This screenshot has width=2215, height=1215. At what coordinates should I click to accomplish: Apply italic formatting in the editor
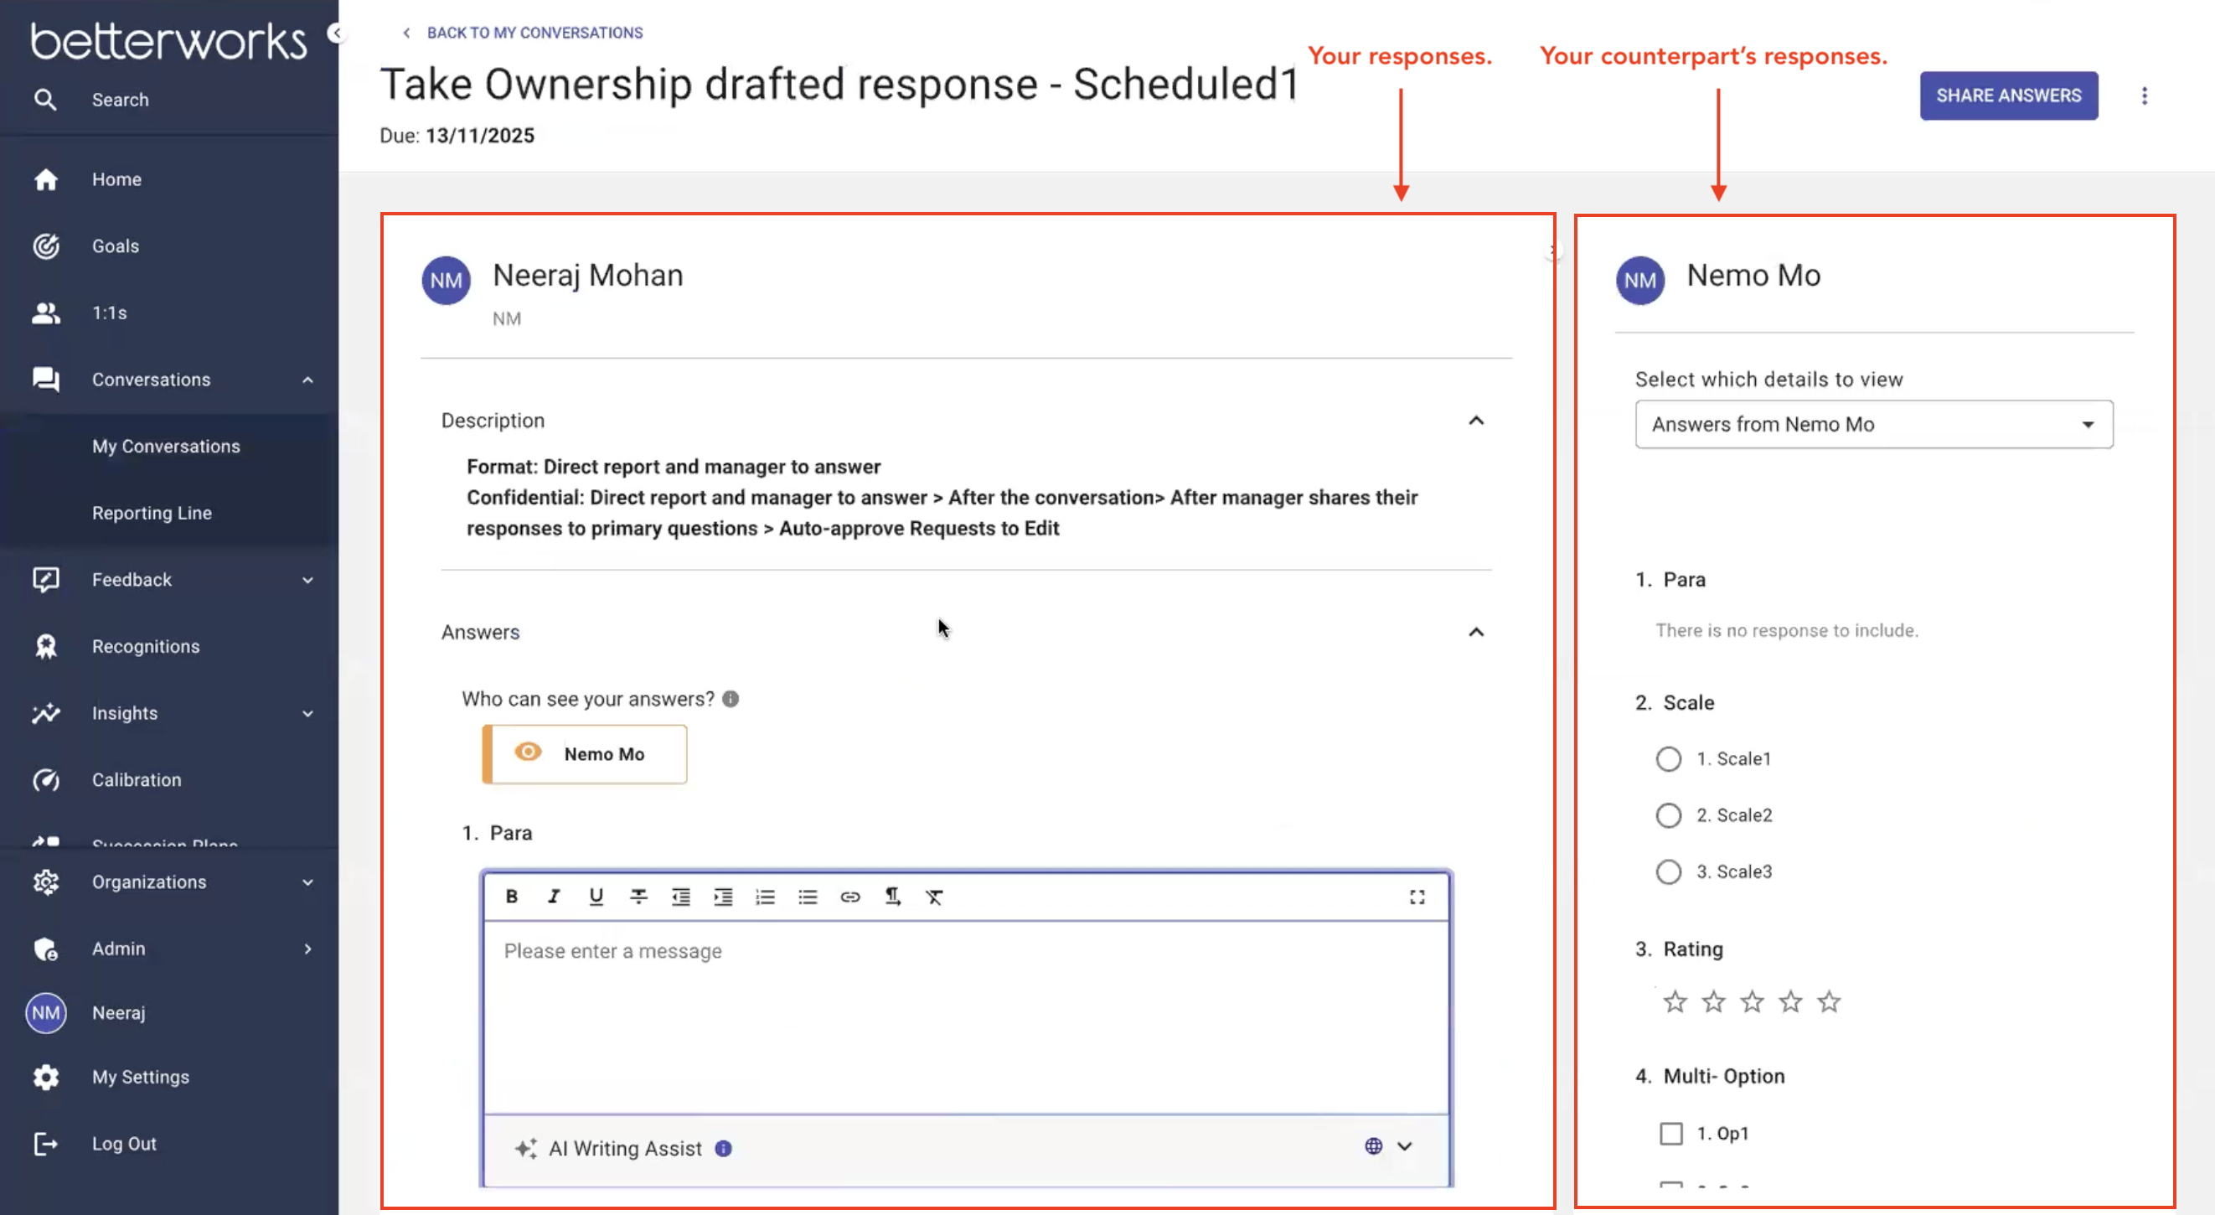554,897
